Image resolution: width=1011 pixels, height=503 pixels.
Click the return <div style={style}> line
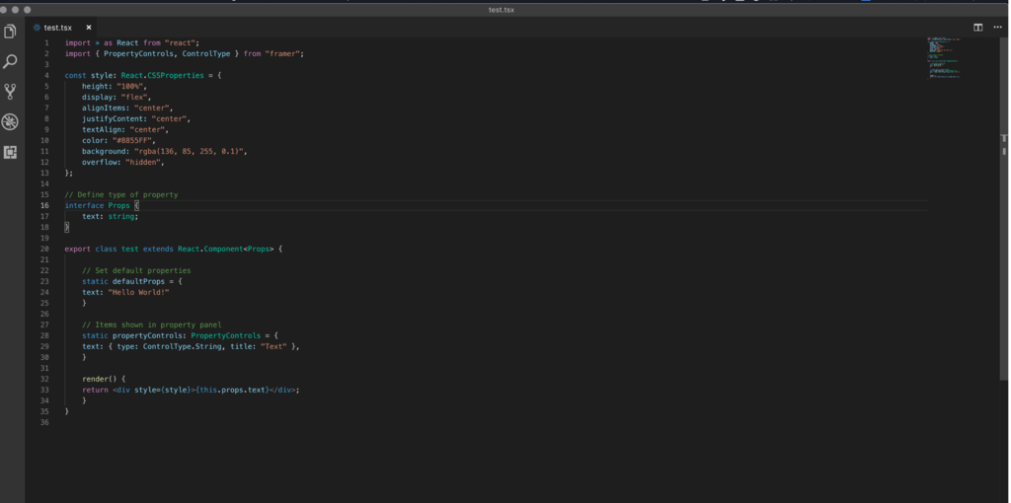pos(191,390)
